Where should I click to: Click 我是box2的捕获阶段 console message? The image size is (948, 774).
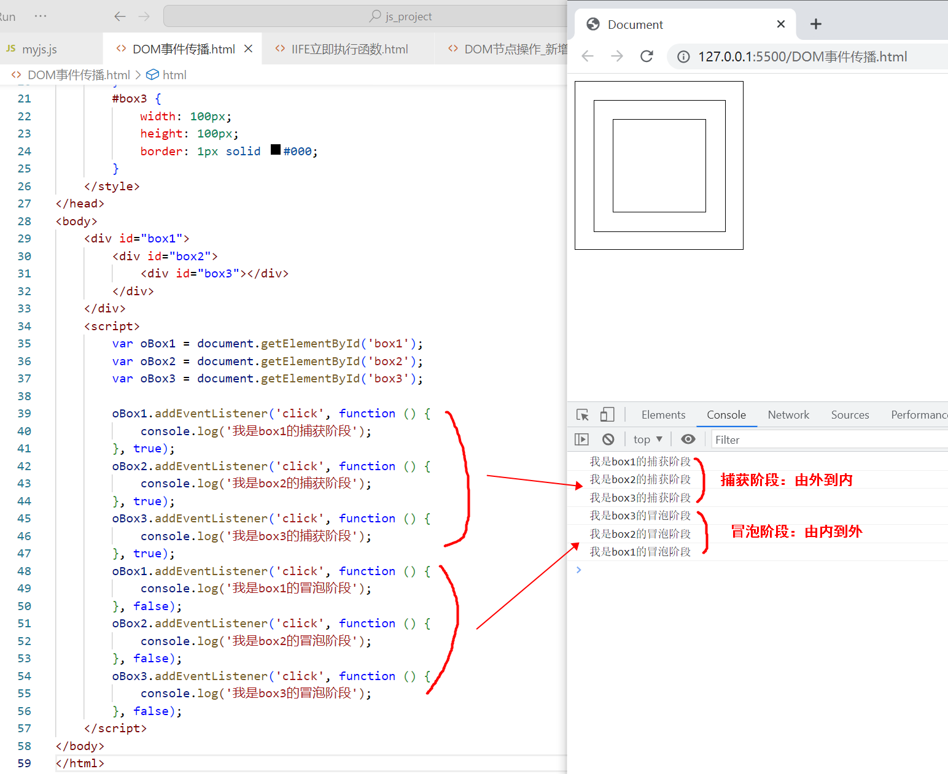point(640,479)
